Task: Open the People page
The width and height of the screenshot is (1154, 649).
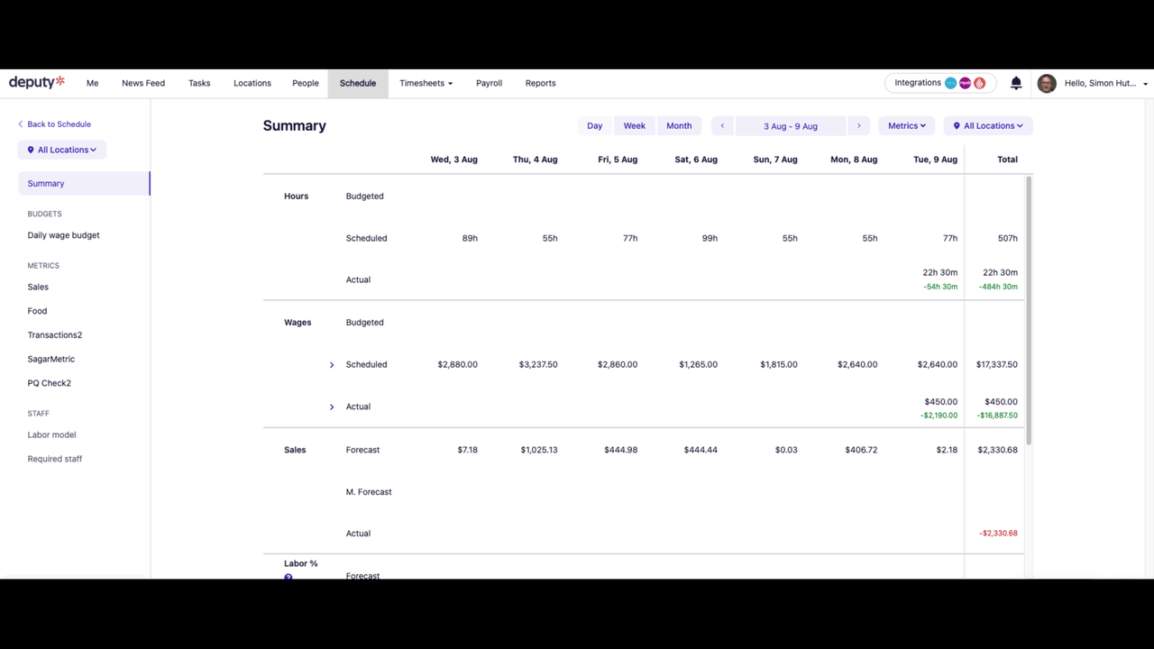Action: pyautogui.click(x=306, y=83)
